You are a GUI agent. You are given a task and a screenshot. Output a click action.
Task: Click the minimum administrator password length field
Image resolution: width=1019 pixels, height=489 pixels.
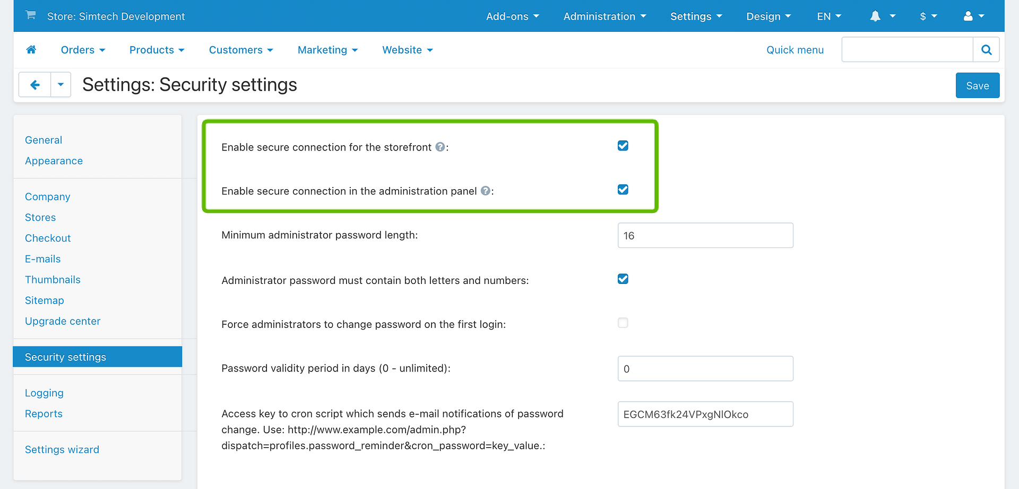coord(705,236)
